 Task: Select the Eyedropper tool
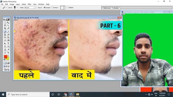pos(8,50)
